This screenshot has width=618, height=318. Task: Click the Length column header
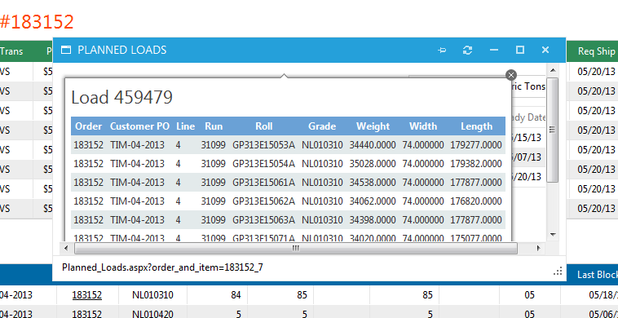coord(476,126)
